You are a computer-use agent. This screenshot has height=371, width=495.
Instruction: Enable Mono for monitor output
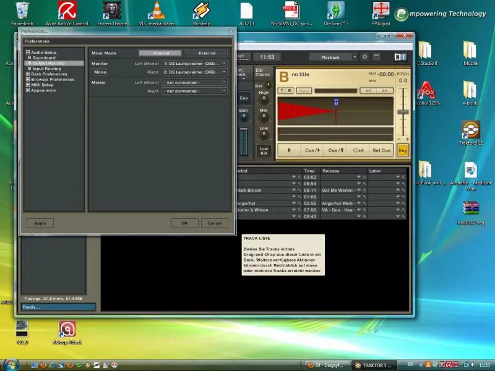coord(100,72)
